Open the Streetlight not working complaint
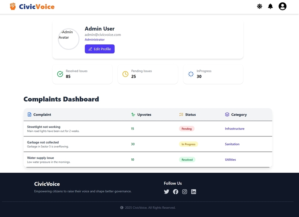Screen dimensions: 299x217 pyautogui.click(x=44, y=127)
